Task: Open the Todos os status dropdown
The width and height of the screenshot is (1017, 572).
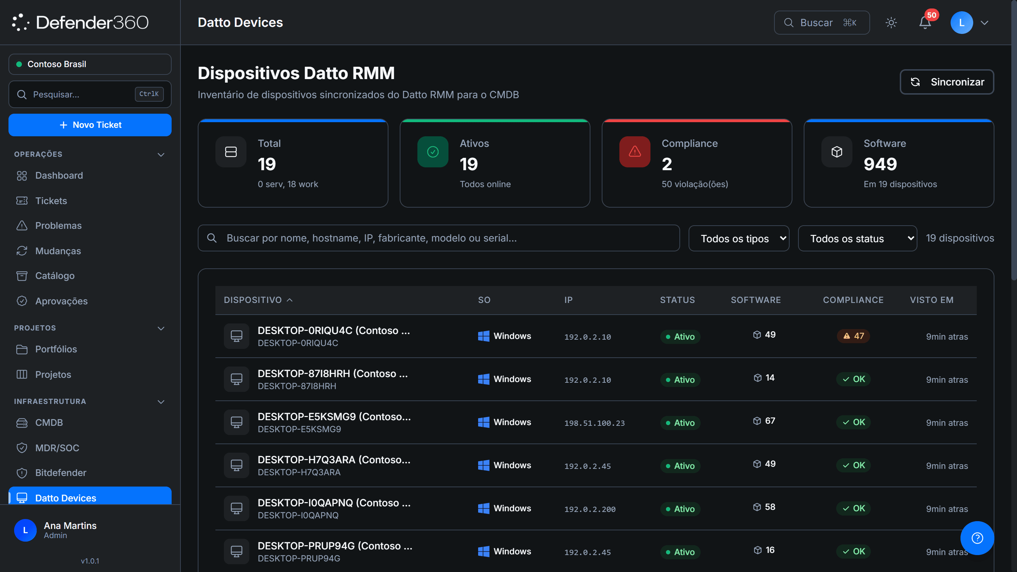Action: click(x=857, y=238)
